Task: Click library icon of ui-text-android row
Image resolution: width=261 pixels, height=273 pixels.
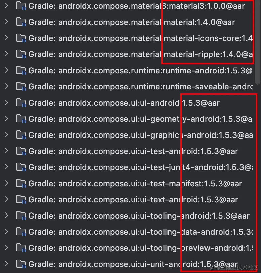Action: 21,199
